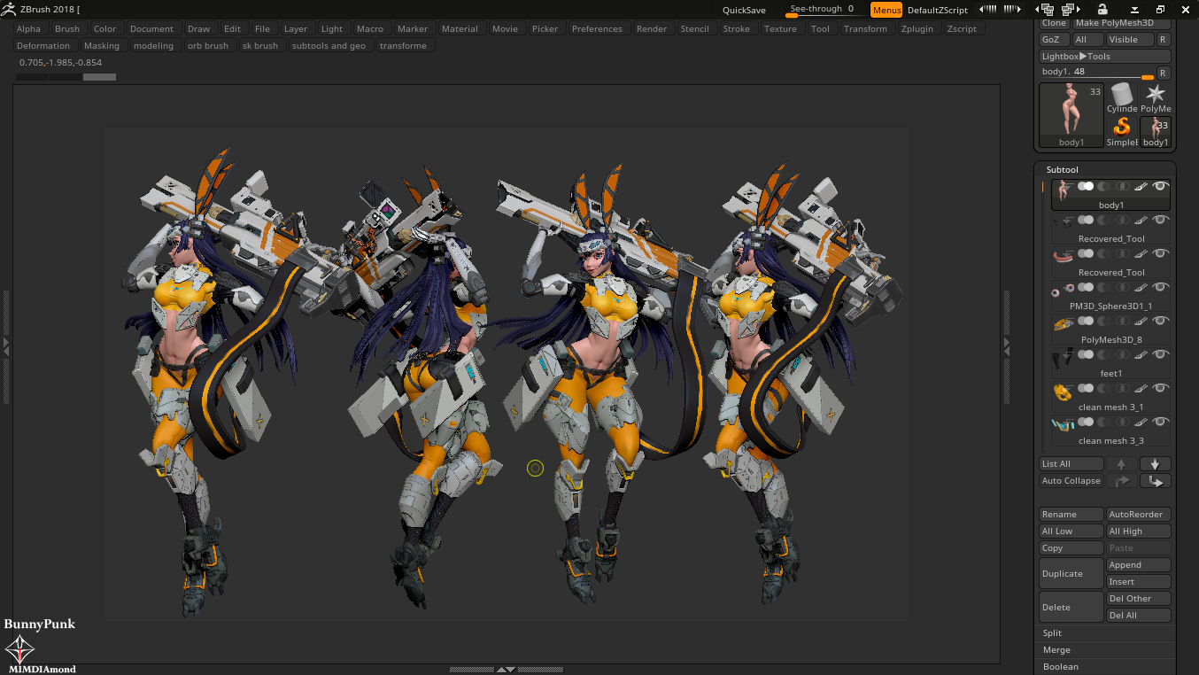Select PM3D_Sphere3D1_1 eyeball thumbnail
This screenshot has height=675, width=1199.
pos(1063,291)
